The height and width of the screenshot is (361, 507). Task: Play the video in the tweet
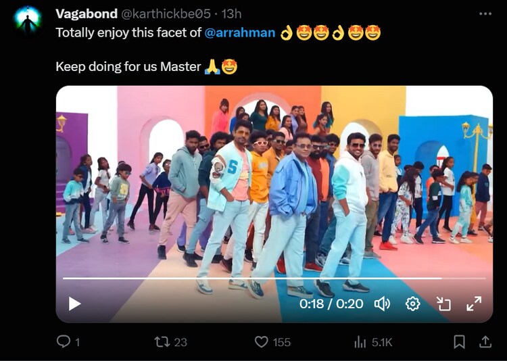pyautogui.click(x=74, y=304)
